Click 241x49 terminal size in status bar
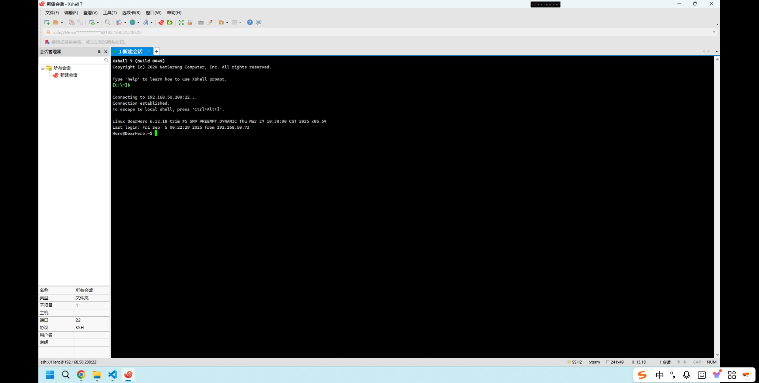The height and width of the screenshot is (383, 759). pyautogui.click(x=615, y=362)
